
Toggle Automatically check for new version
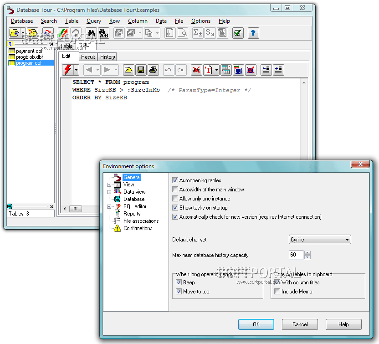point(175,216)
